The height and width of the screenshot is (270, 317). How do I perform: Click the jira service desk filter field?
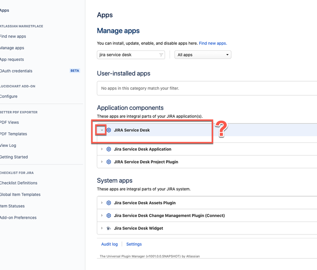(131, 55)
